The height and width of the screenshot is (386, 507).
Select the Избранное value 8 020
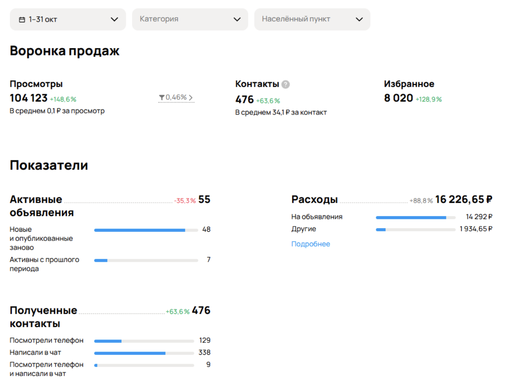pos(398,98)
